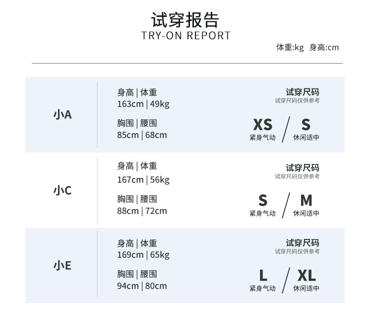
Task: Choose size S in 小C's row
Action: pos(262,200)
